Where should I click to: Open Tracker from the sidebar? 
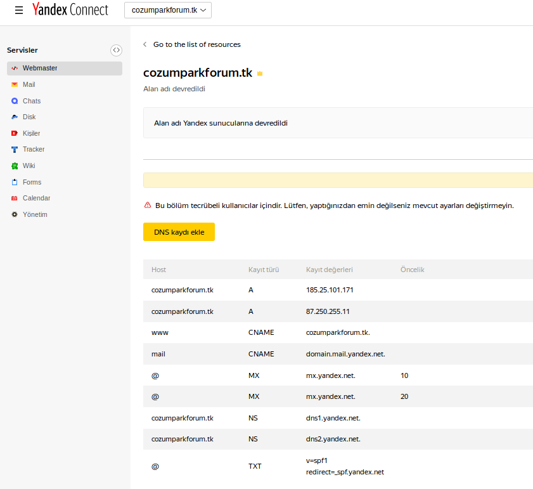click(x=34, y=150)
